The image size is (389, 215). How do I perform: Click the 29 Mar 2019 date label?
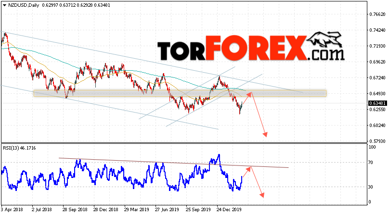tap(136, 210)
